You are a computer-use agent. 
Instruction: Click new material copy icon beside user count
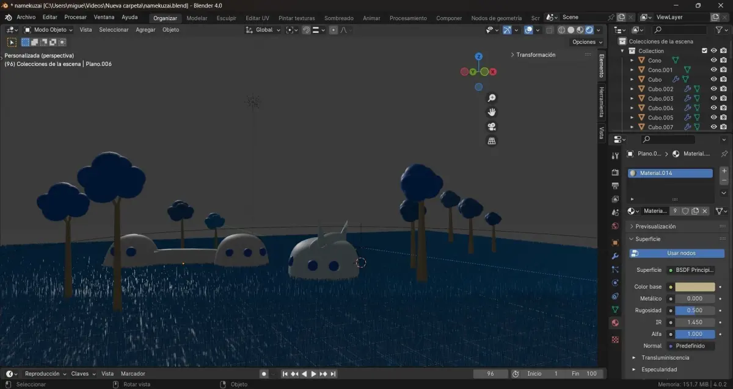pos(695,211)
